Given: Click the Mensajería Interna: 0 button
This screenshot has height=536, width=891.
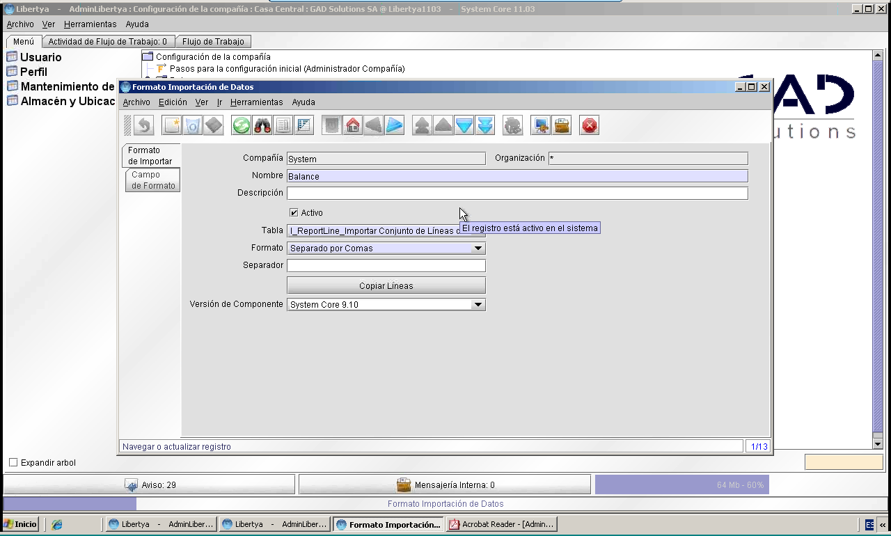Looking at the screenshot, I should 445,484.
